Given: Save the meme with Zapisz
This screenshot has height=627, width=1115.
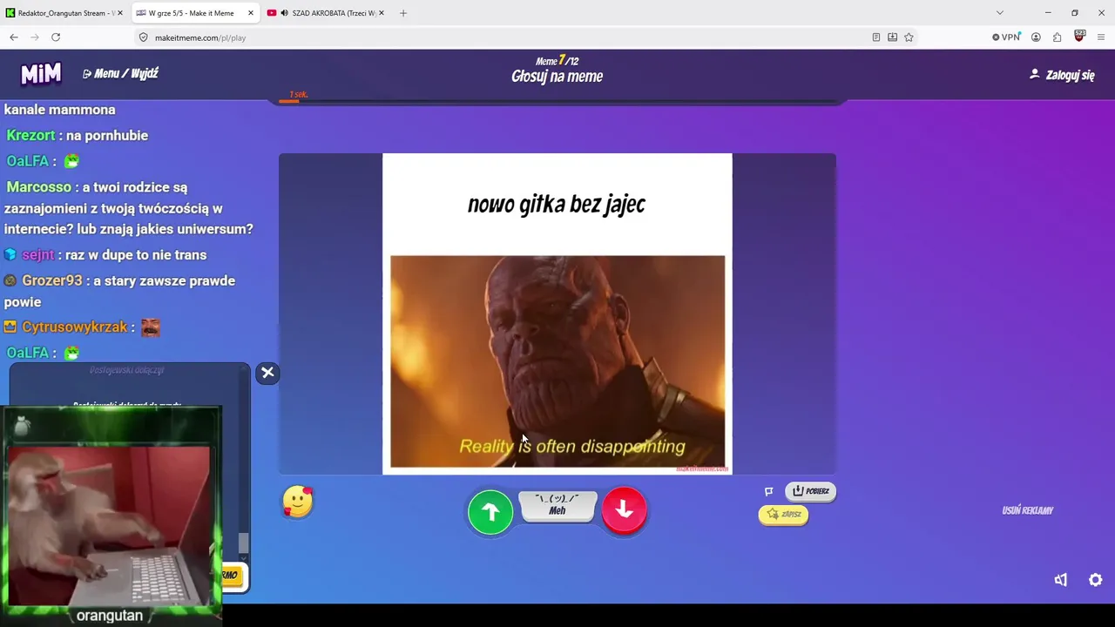Looking at the screenshot, I should click(784, 515).
